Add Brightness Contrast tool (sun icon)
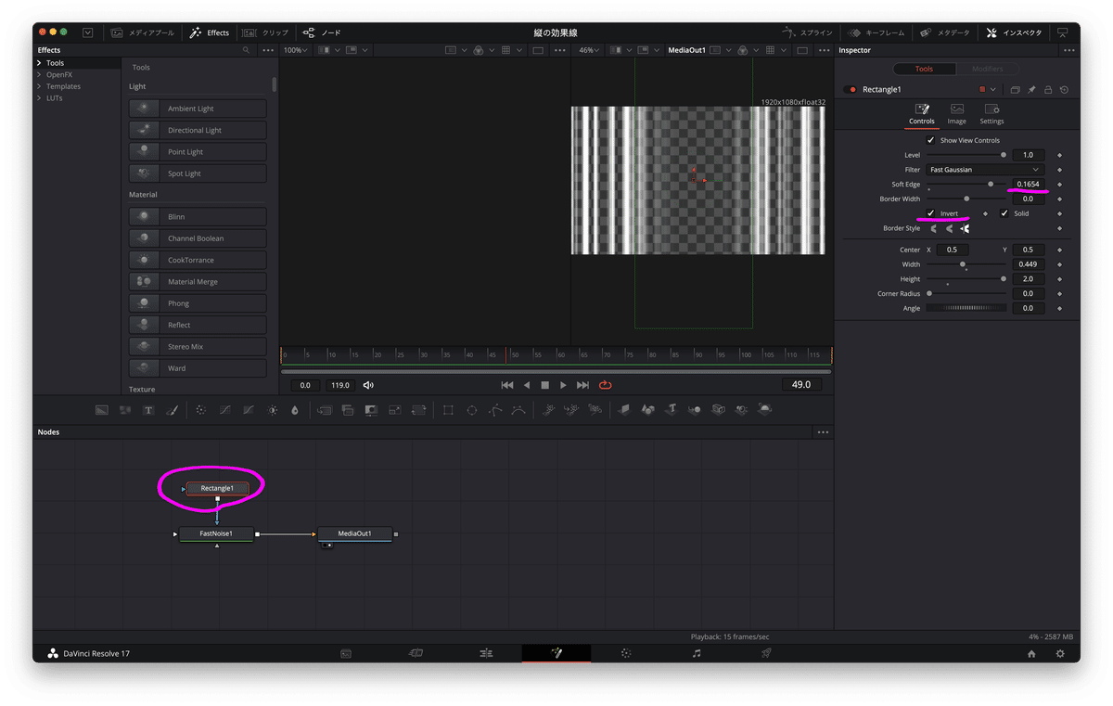This screenshot has height=706, width=1113. [x=273, y=410]
